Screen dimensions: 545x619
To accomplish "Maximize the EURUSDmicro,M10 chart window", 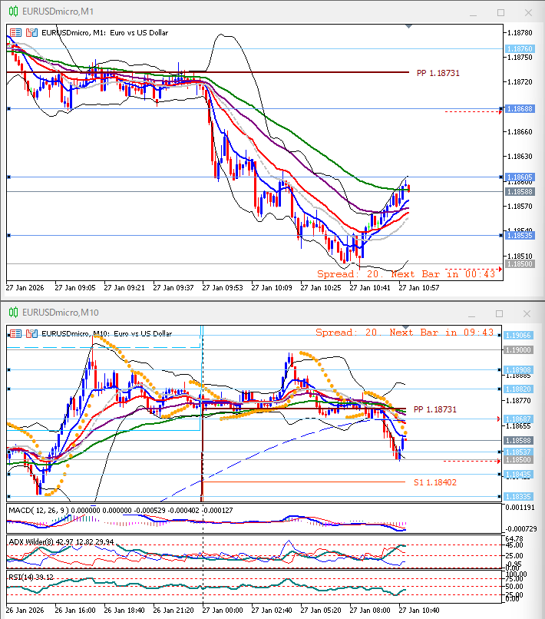I will 500,313.
